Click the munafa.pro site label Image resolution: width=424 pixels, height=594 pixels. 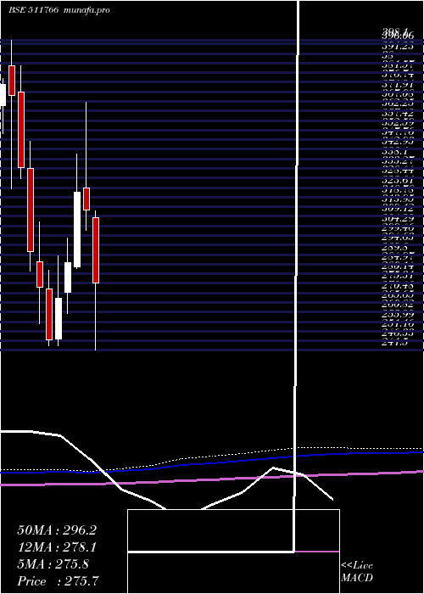(x=87, y=10)
